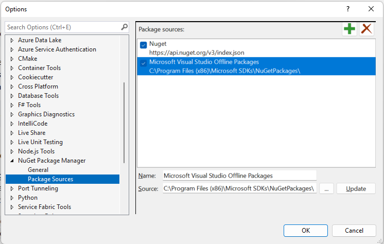Select the Nuget source name in list
The height and width of the screenshot is (244, 384).
tap(158, 44)
